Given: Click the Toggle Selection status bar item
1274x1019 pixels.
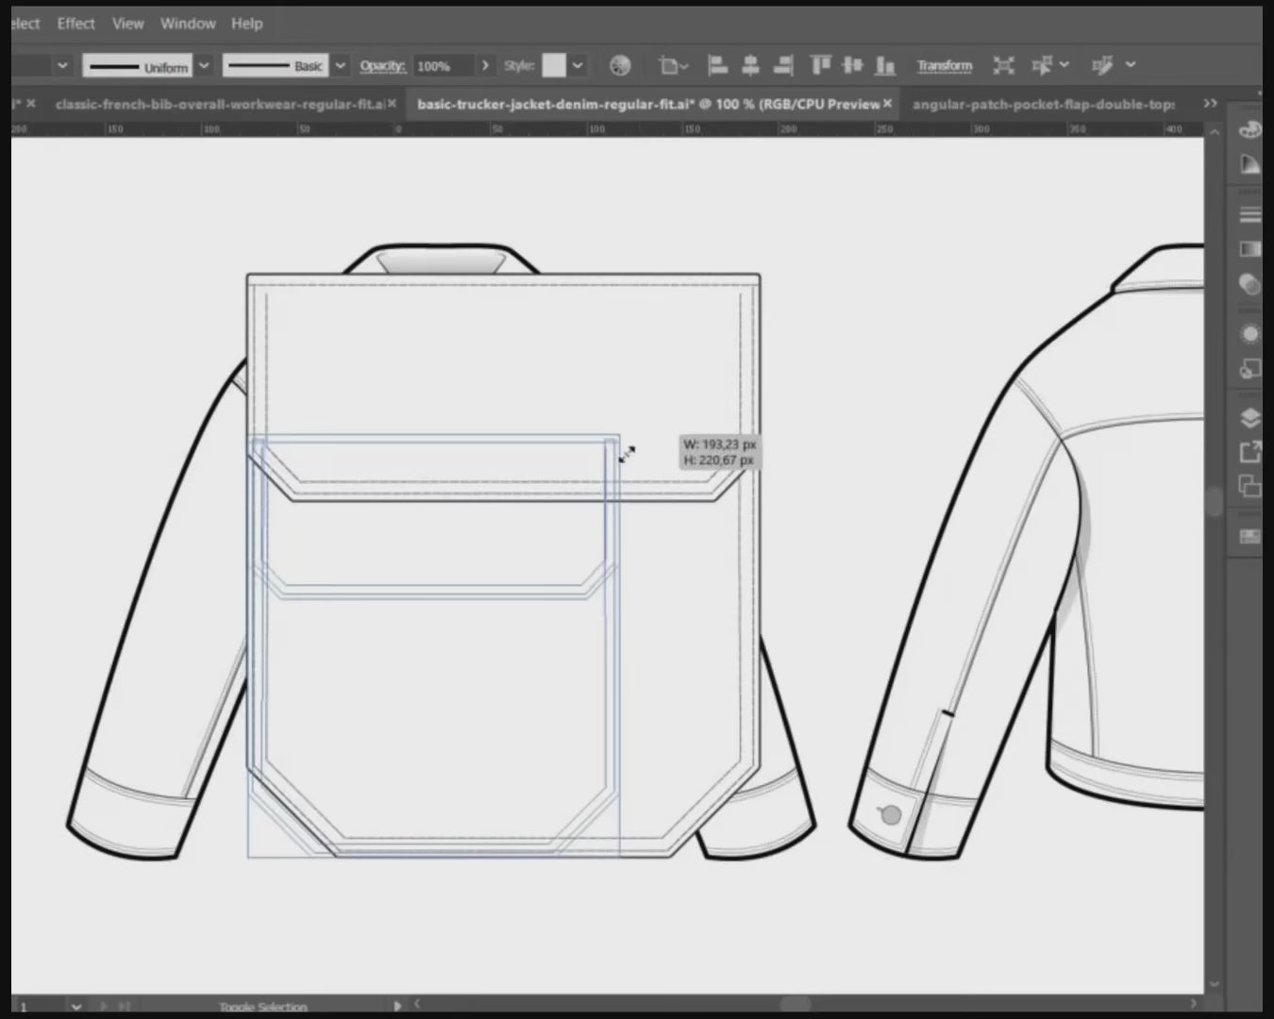Looking at the screenshot, I should (x=262, y=1006).
